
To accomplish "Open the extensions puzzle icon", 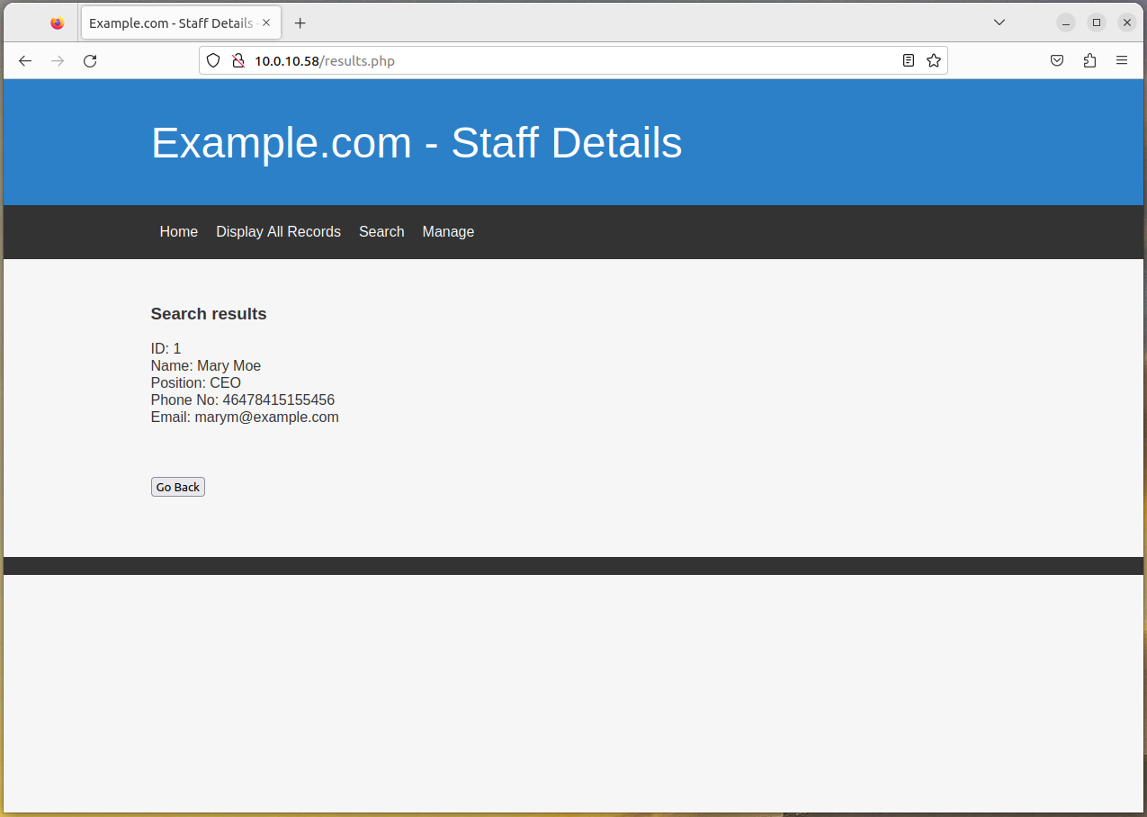I will 1089,61.
